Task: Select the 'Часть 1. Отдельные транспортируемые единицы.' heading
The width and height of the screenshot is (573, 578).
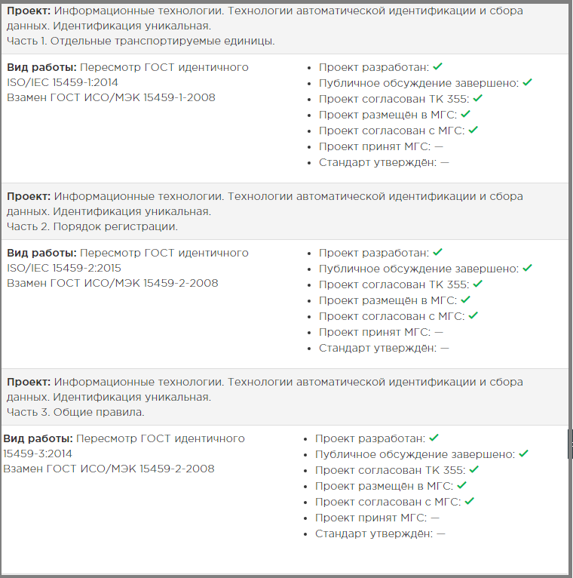Action: [x=141, y=41]
